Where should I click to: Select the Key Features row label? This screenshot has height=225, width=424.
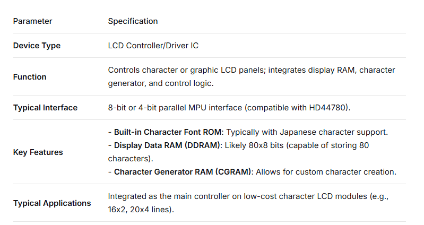pyautogui.click(x=38, y=152)
